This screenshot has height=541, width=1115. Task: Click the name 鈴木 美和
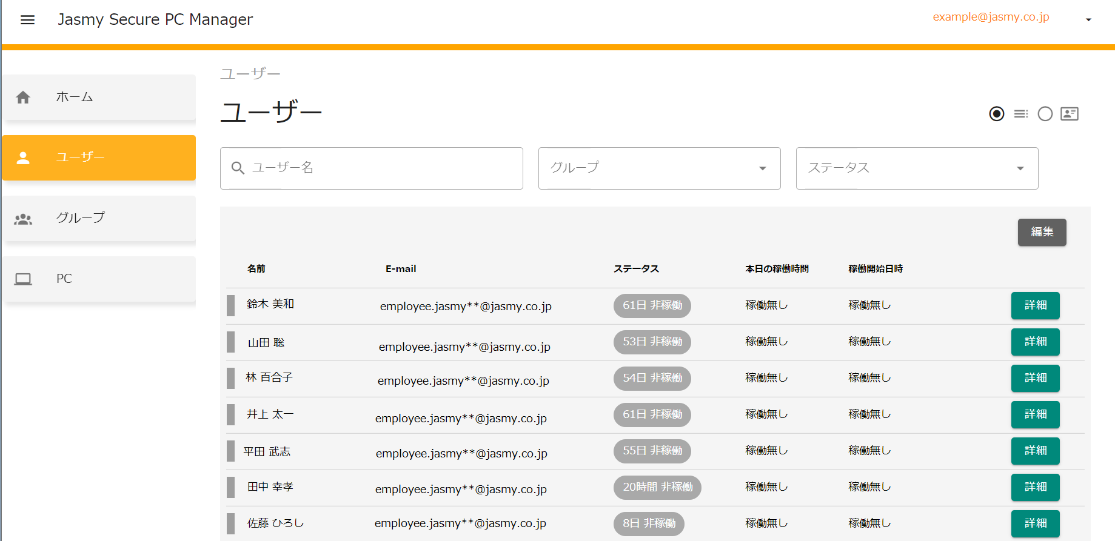(270, 304)
